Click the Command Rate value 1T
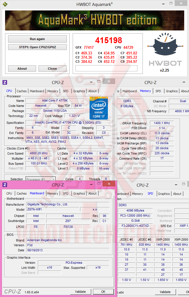This screenshot has width=189, height=297. pos(162,158)
